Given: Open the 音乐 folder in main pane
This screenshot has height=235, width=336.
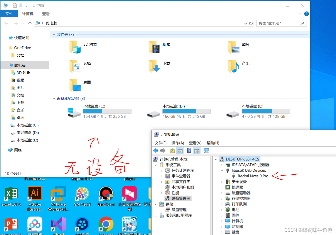Looking at the screenshot, I should [x=234, y=66].
